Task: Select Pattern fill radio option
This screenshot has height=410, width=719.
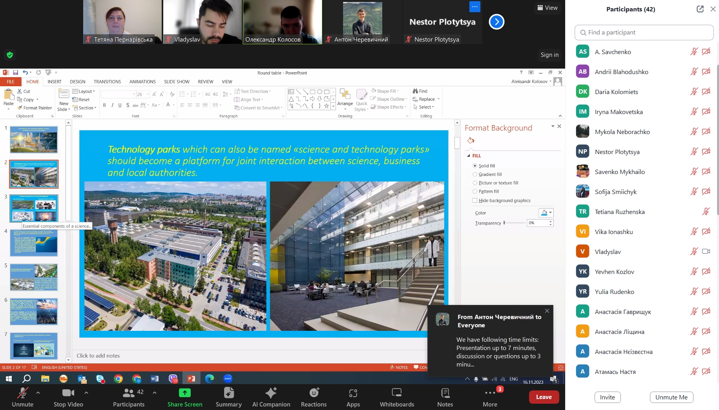Action: coord(475,192)
